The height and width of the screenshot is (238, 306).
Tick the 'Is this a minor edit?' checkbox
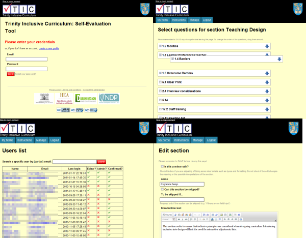[162, 166]
